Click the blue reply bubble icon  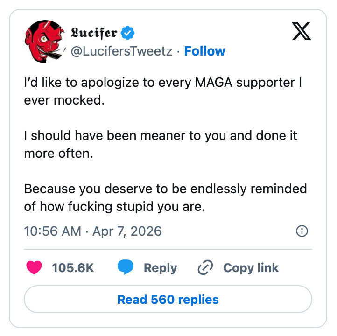(x=126, y=267)
